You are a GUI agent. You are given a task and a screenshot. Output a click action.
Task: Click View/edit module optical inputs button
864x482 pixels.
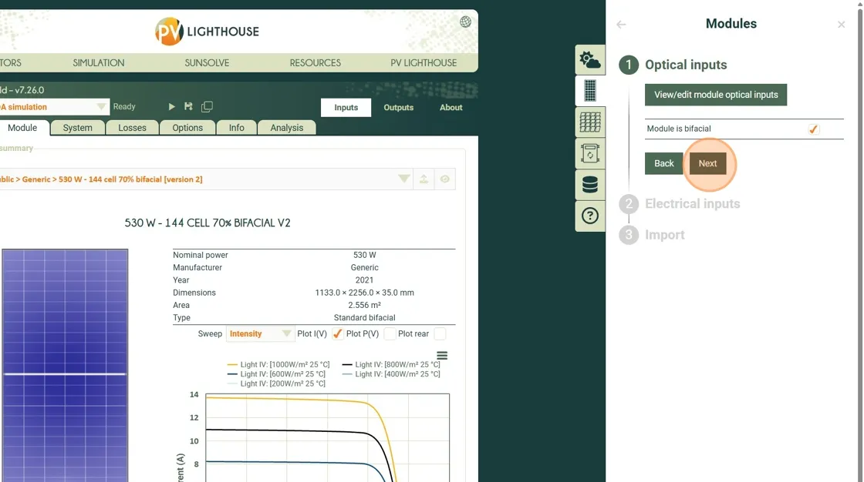(x=715, y=95)
